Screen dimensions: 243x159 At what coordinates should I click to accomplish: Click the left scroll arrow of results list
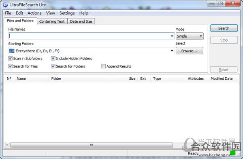pyautogui.click(x=7, y=145)
